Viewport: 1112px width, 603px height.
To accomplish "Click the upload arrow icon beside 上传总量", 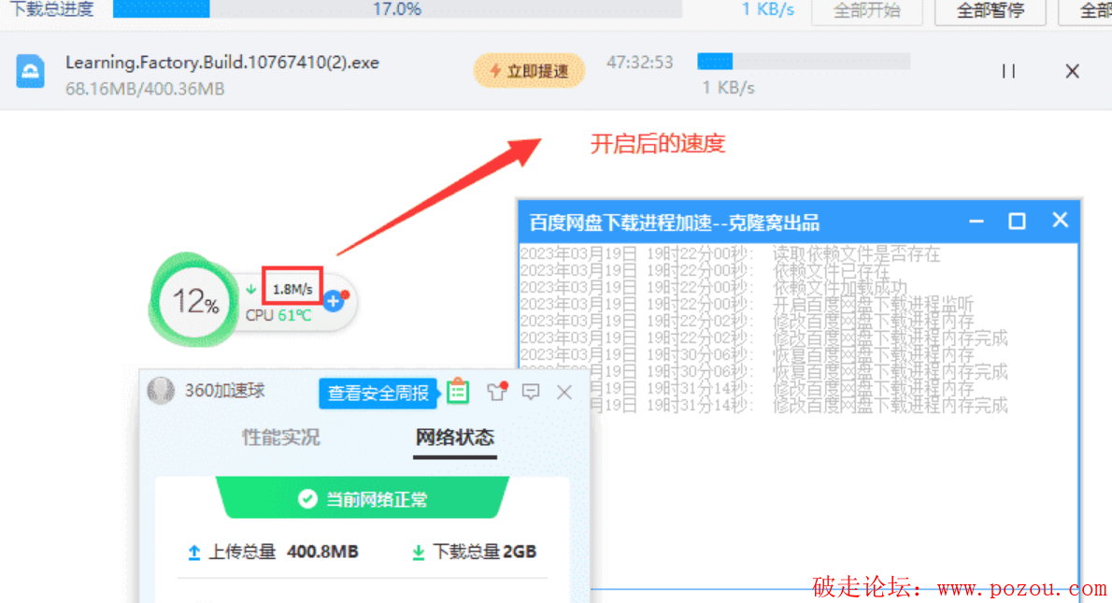I will point(193,553).
